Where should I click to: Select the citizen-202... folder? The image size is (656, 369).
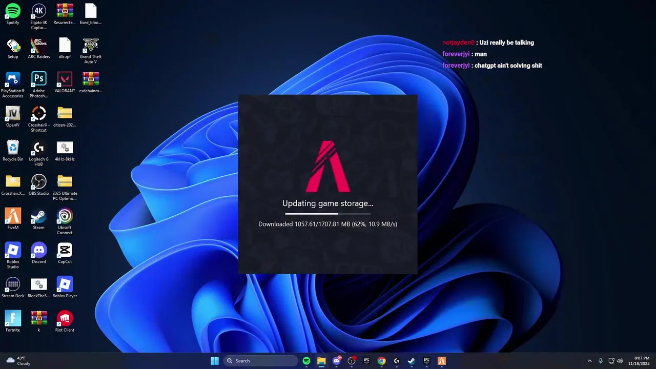tap(65, 117)
